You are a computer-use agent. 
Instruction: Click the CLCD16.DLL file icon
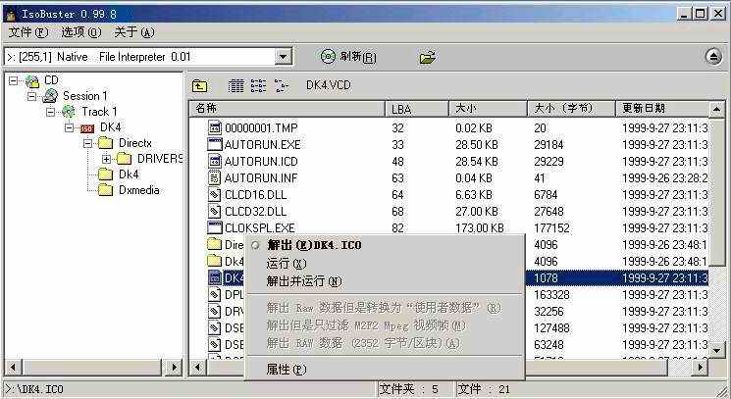(x=215, y=195)
